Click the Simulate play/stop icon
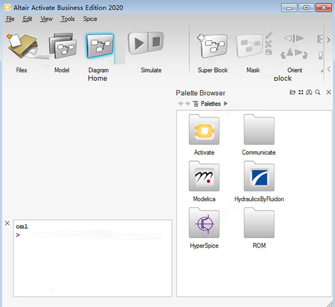 [145, 44]
